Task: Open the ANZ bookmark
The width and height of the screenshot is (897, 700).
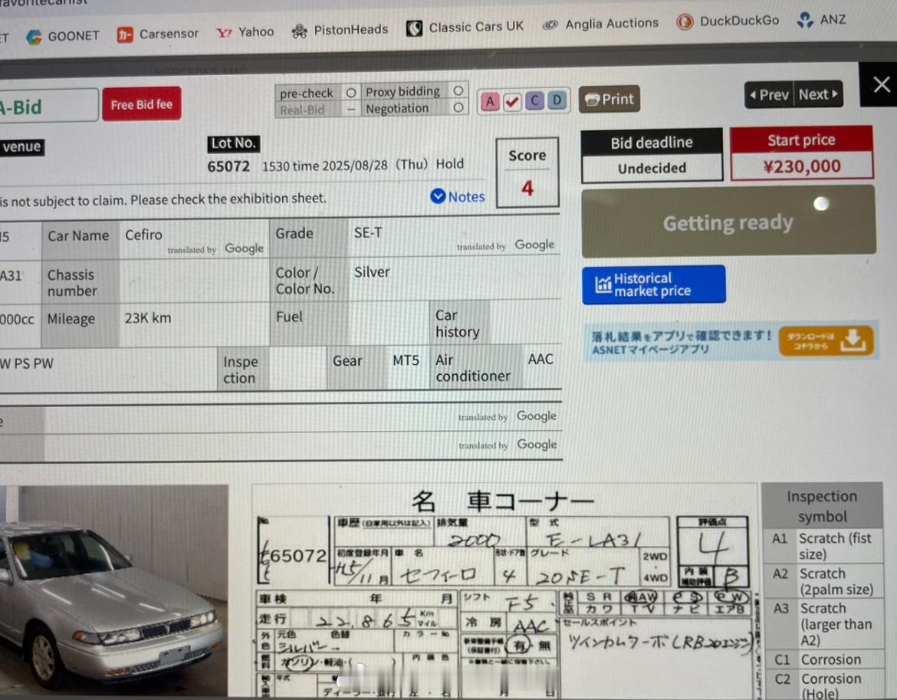Action: (x=822, y=19)
